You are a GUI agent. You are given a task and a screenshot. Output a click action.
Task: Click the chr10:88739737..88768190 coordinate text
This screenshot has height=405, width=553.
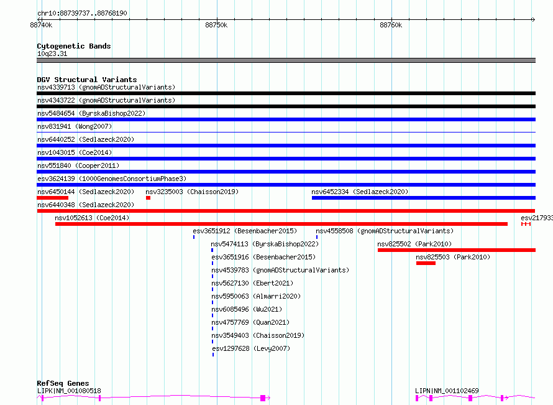click(82, 13)
